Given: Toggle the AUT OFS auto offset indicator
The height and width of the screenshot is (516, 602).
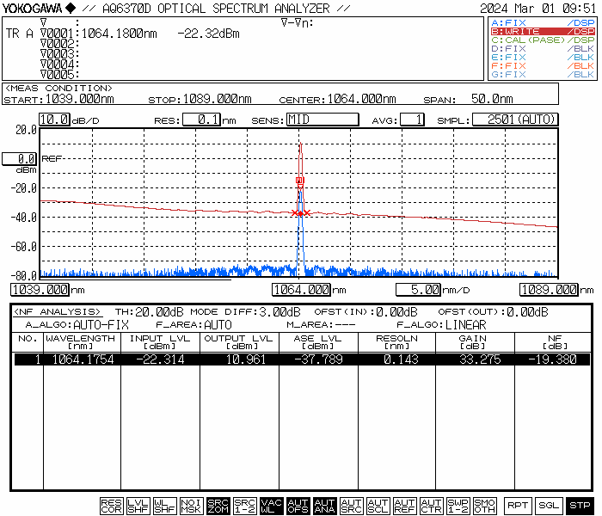Looking at the screenshot, I should (x=298, y=506).
